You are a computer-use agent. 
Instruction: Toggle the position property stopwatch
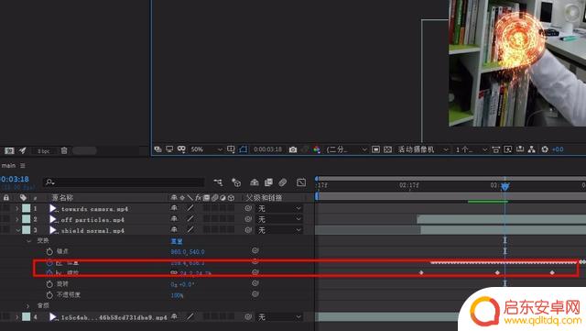pos(49,263)
